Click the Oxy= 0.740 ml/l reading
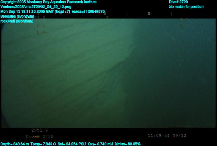The image size is (217, 146). (x=100, y=144)
